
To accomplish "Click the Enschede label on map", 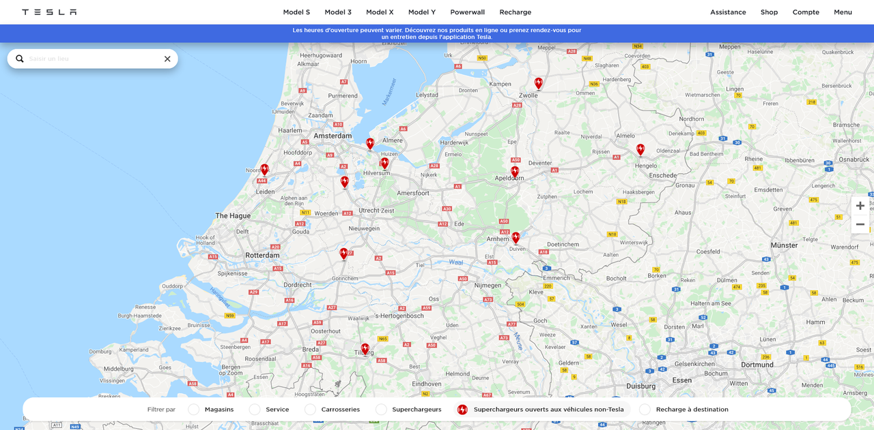I will [x=663, y=176].
